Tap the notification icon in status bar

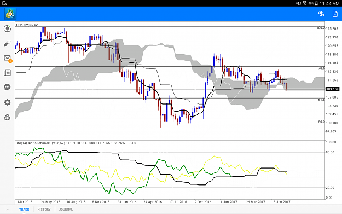point(4,3)
